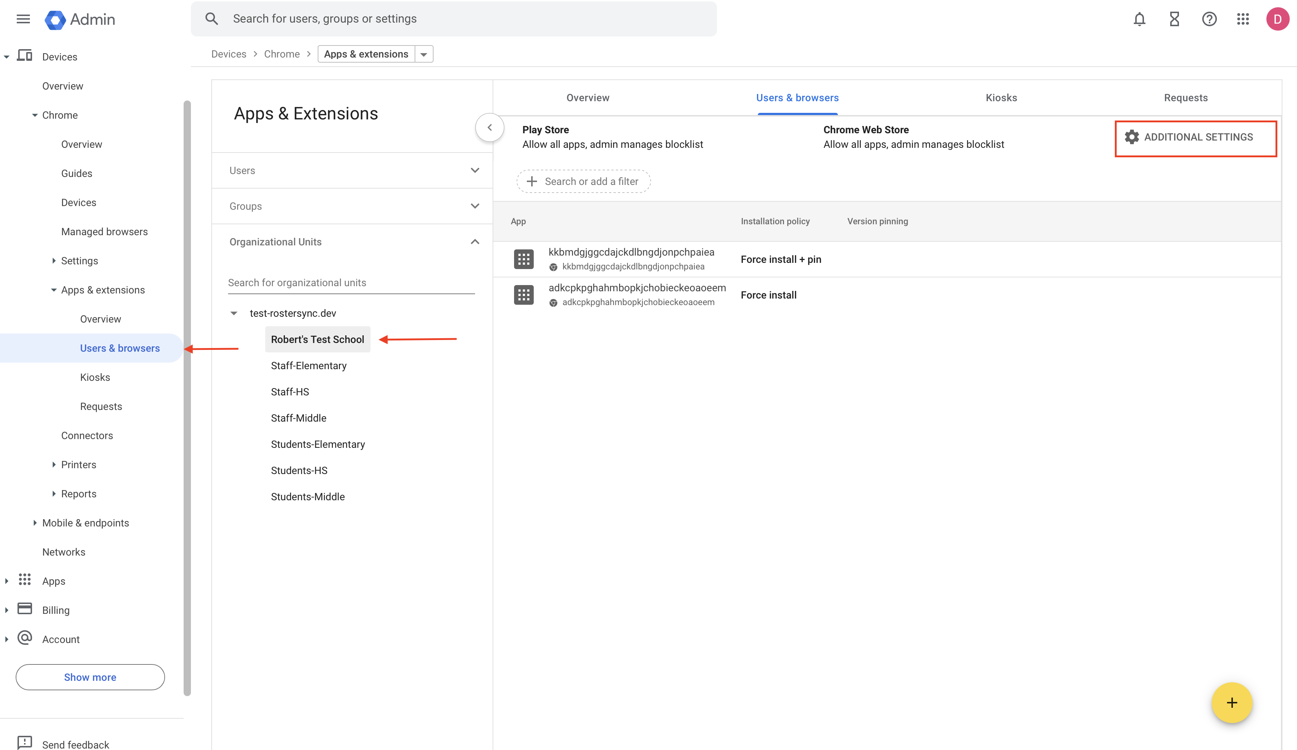Click the Send feedback icon
This screenshot has width=1297, height=750.
[24, 743]
